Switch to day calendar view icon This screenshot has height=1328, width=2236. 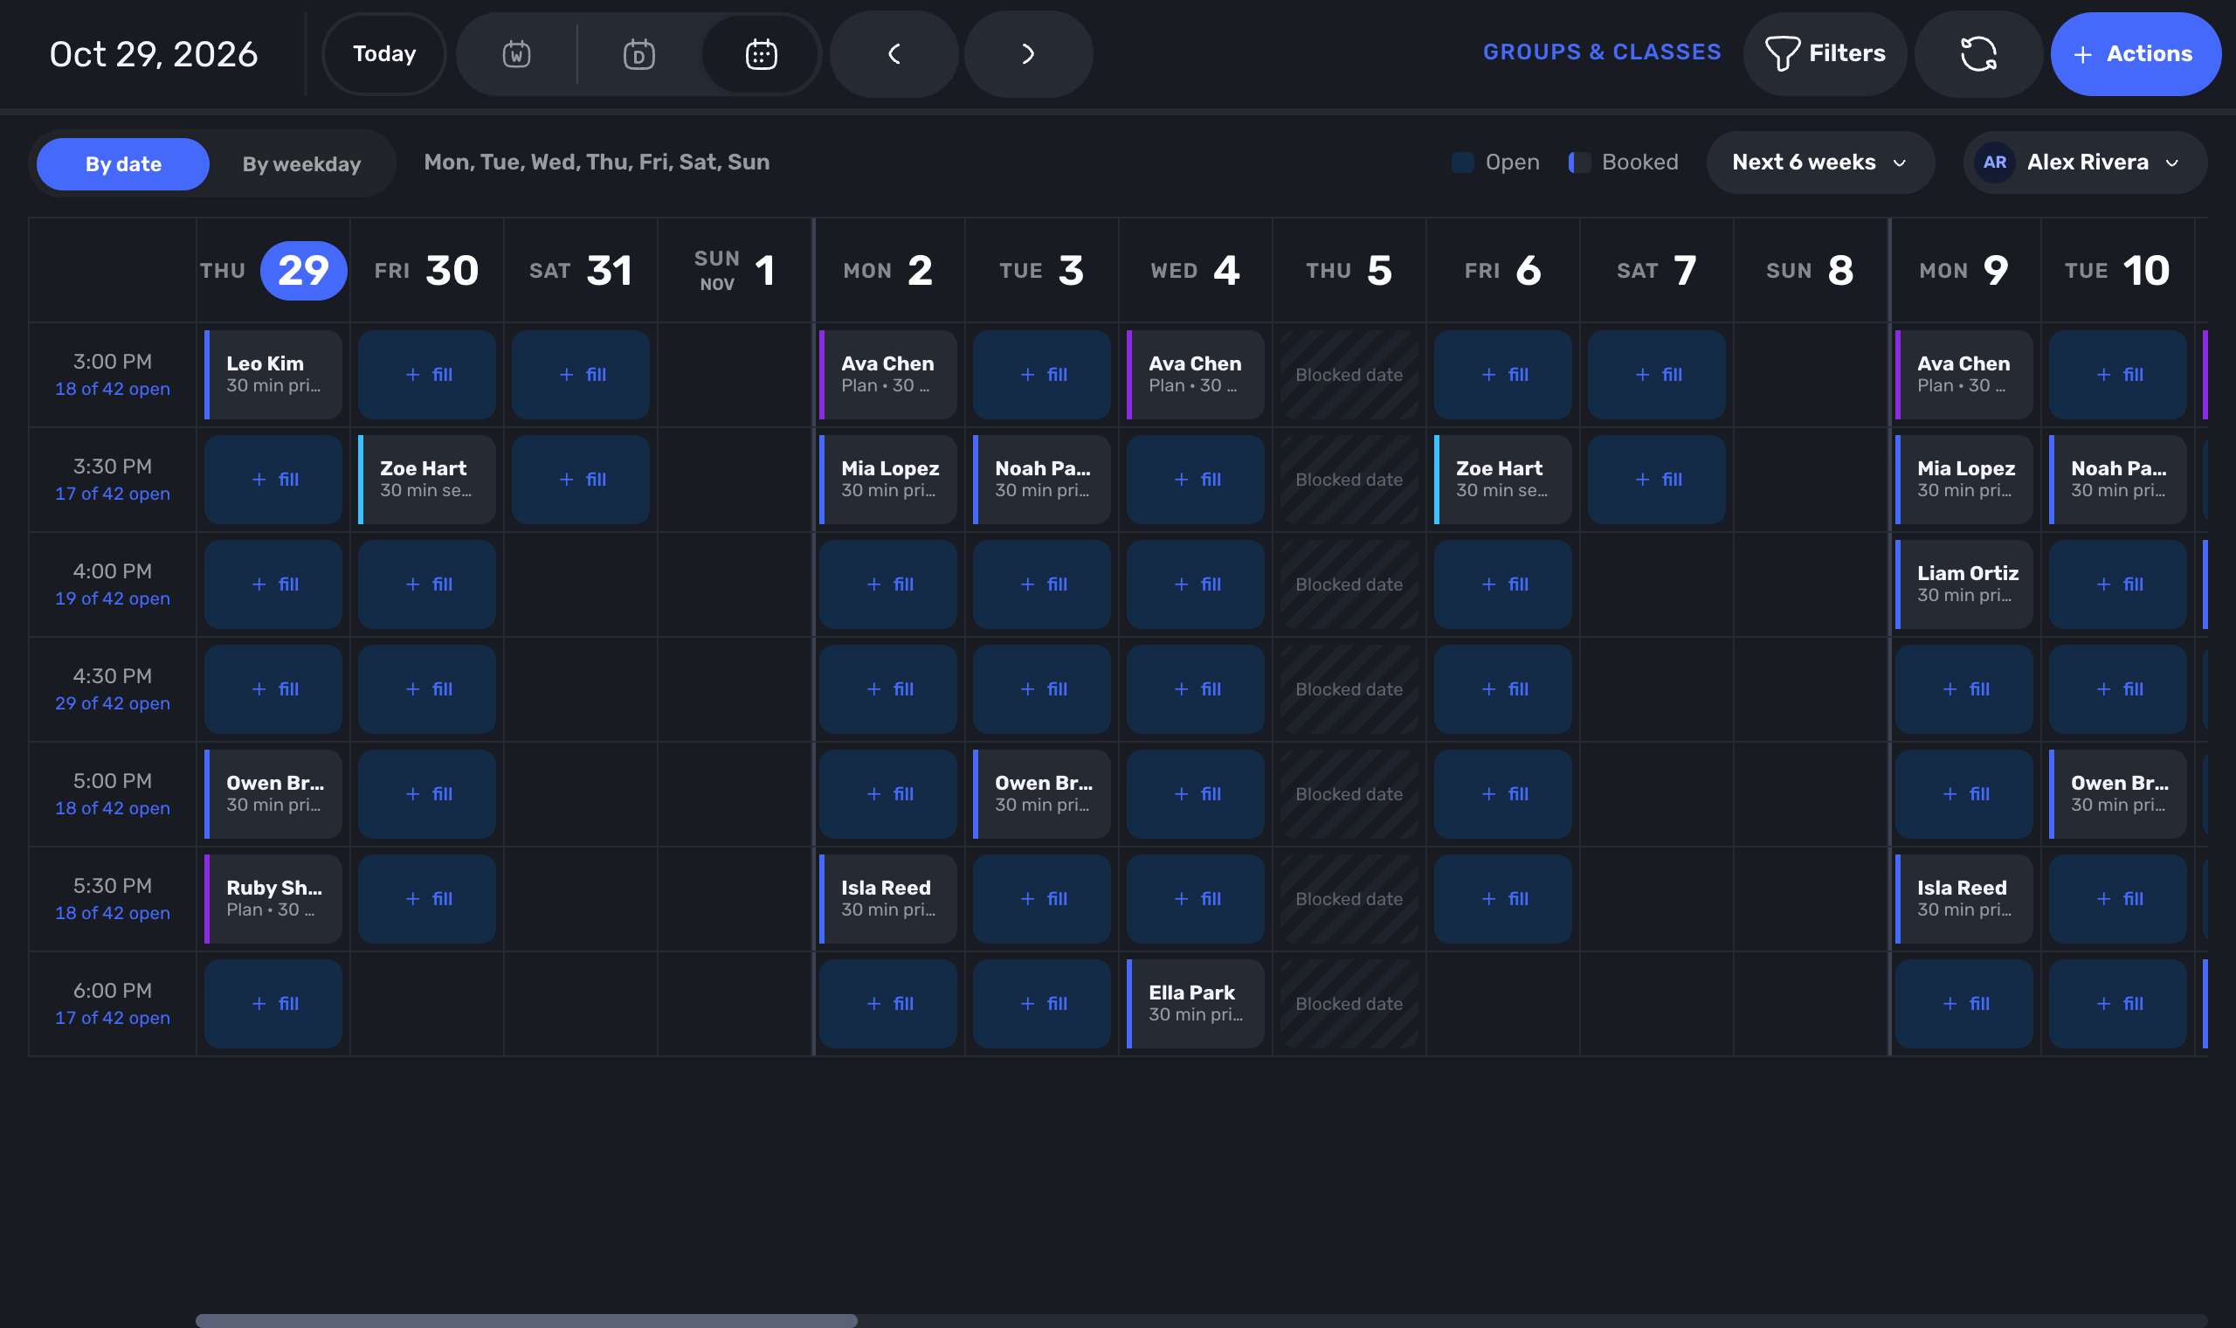[x=638, y=53]
